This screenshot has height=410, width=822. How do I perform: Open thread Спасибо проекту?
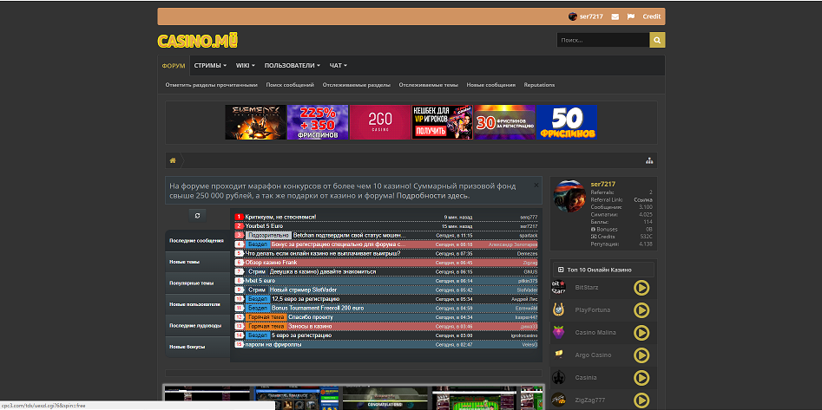pyautogui.click(x=311, y=317)
